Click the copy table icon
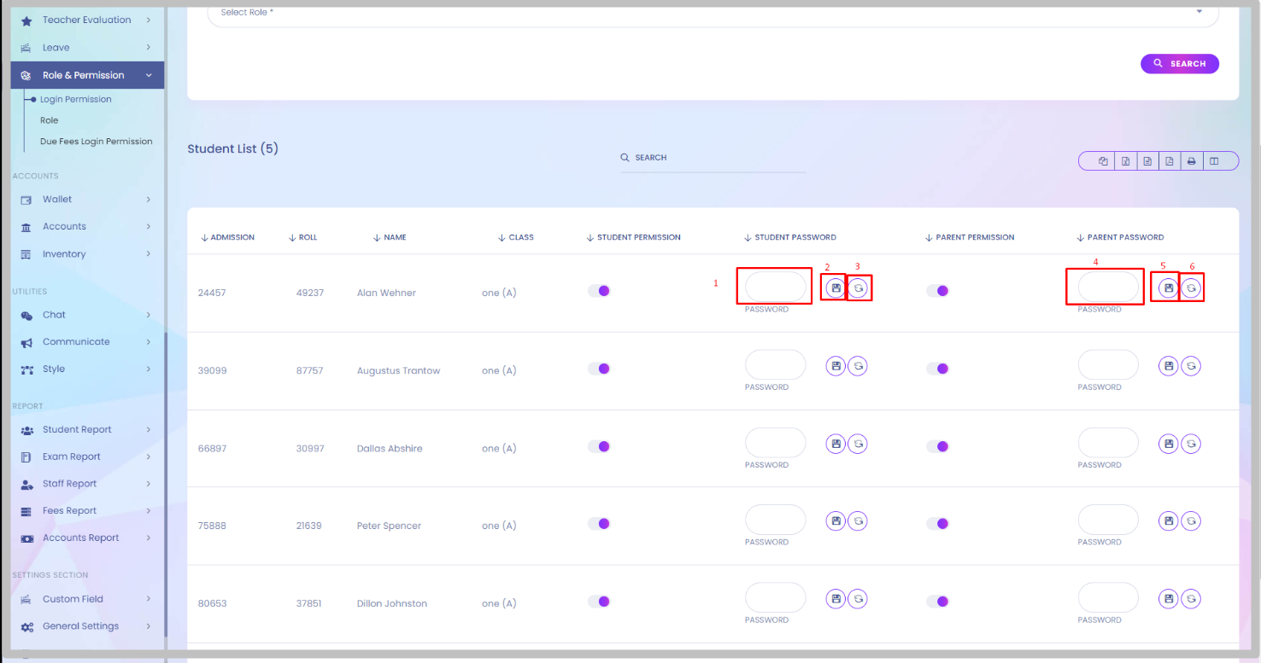Image resolution: width=1261 pixels, height=663 pixels. coord(1103,161)
